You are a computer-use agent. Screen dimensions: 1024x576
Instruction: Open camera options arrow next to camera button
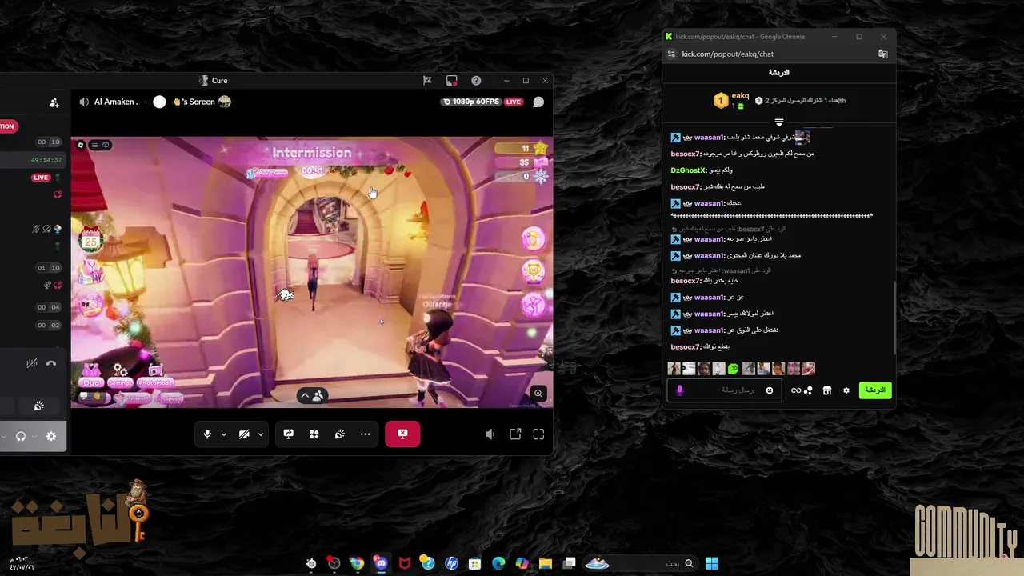[260, 434]
